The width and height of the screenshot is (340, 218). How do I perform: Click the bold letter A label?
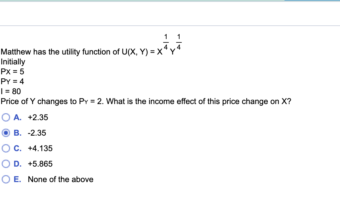(x=17, y=117)
